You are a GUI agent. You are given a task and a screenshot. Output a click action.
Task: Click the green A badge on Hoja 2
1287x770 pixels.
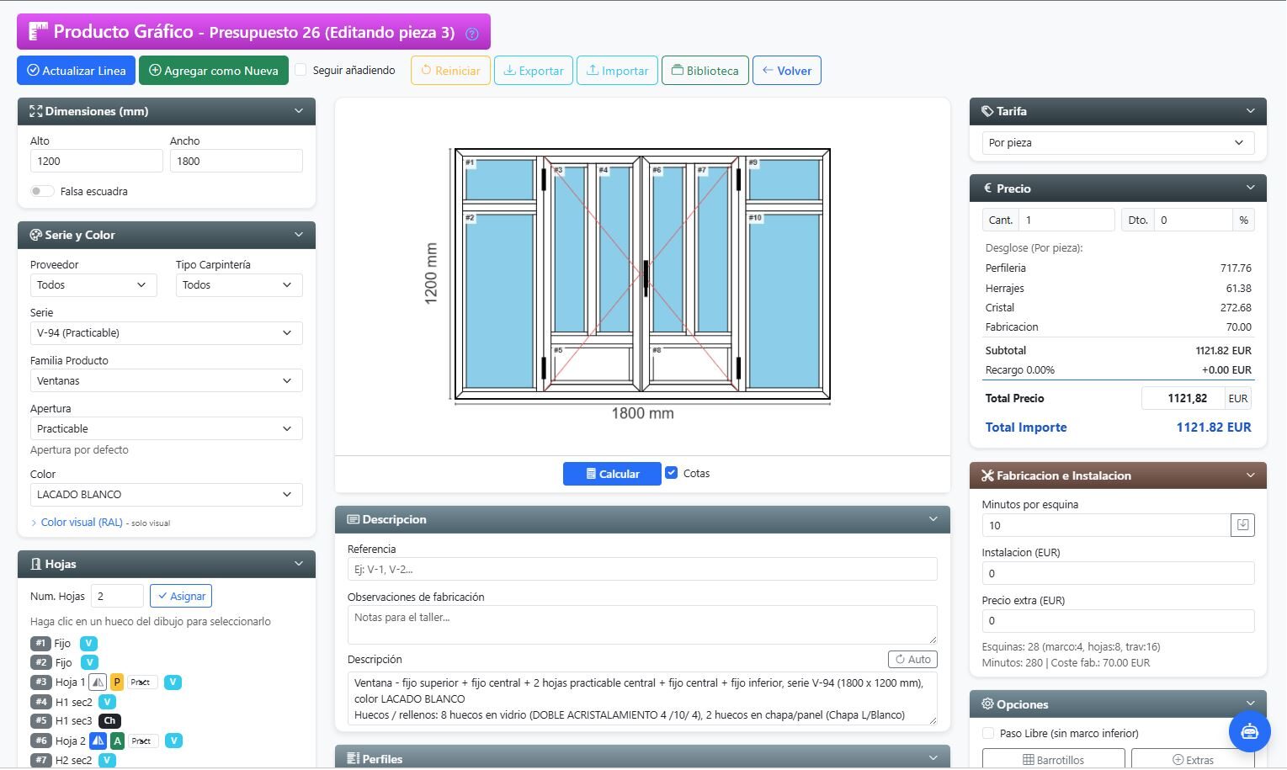click(x=117, y=741)
